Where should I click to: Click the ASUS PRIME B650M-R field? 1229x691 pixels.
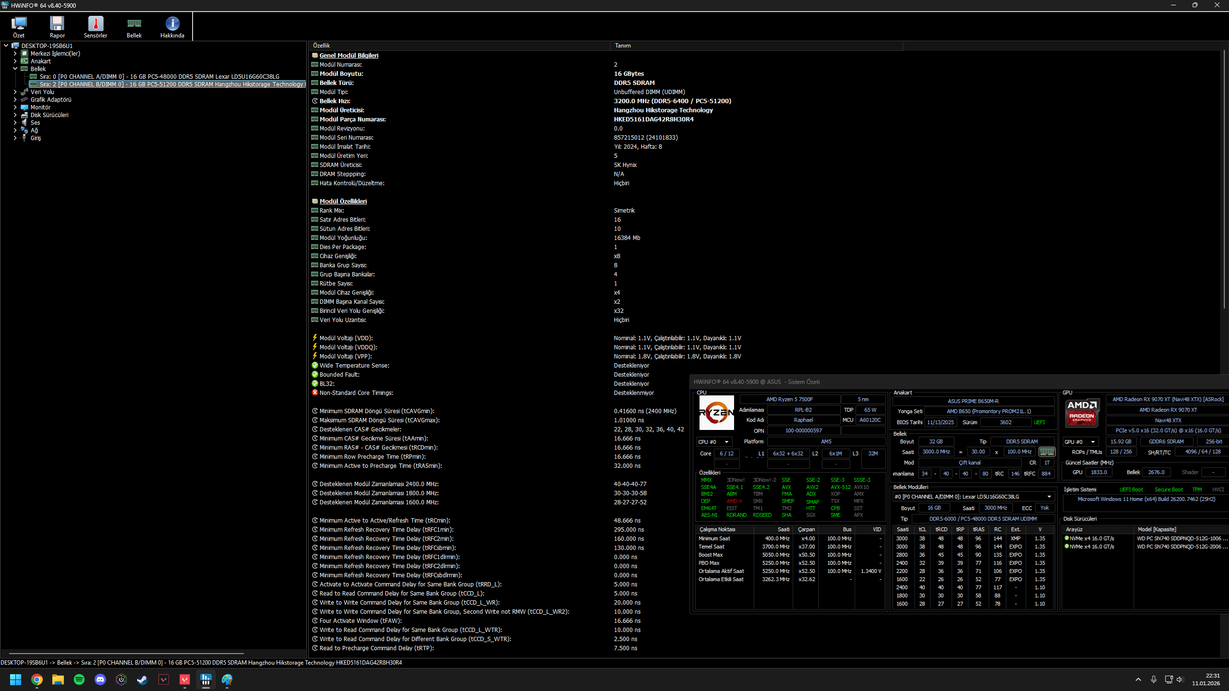click(973, 401)
